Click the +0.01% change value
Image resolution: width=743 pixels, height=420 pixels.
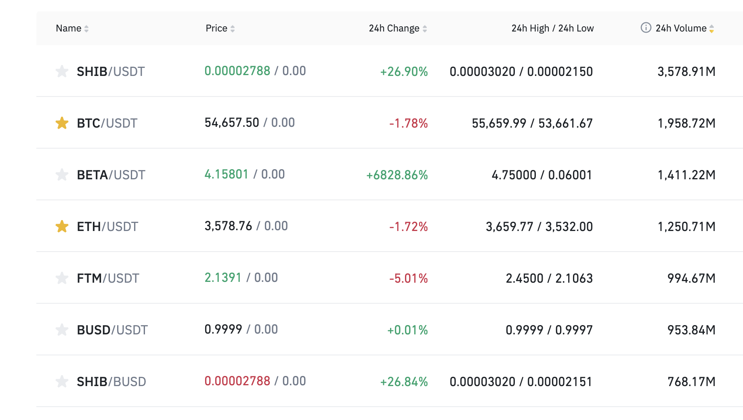pyautogui.click(x=407, y=330)
